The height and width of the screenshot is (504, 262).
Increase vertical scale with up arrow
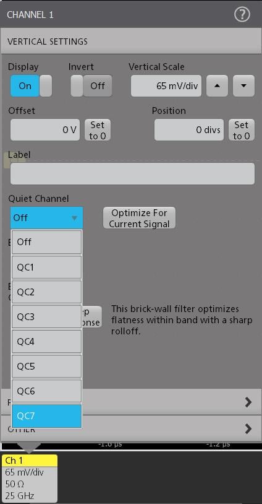click(x=217, y=86)
